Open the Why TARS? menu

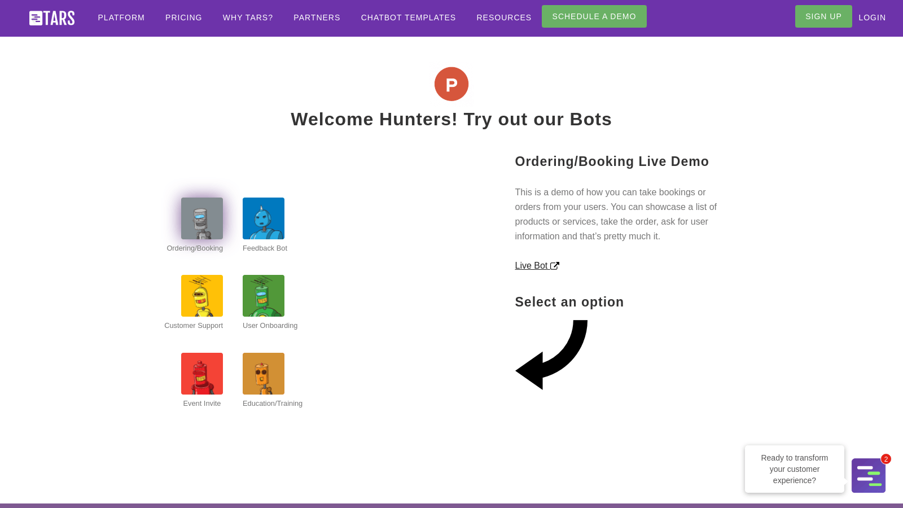(x=248, y=17)
